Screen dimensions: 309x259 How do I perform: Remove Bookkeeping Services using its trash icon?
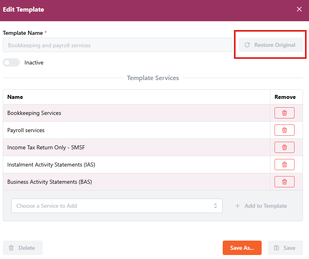point(284,113)
